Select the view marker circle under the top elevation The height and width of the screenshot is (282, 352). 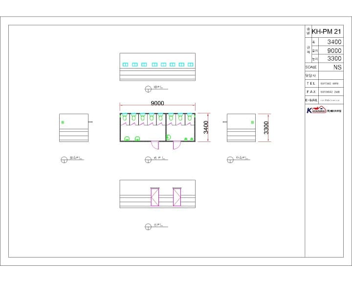148,89
